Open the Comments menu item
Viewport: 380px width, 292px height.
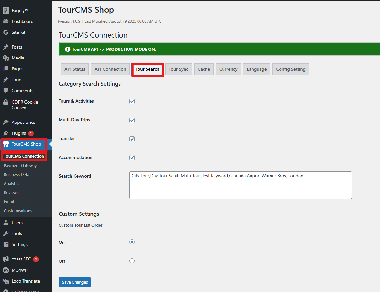point(22,91)
